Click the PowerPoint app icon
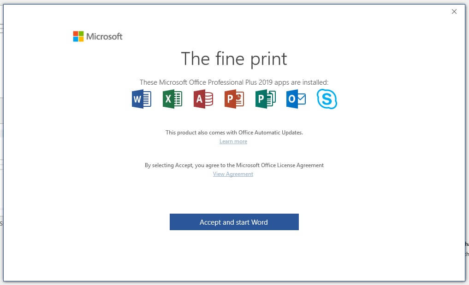 [234, 99]
